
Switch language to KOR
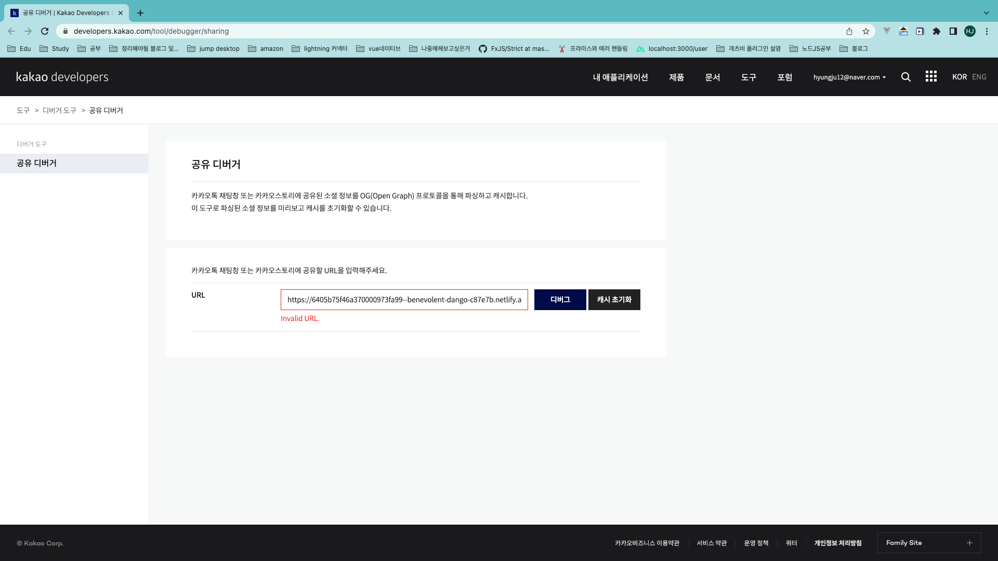tap(959, 77)
